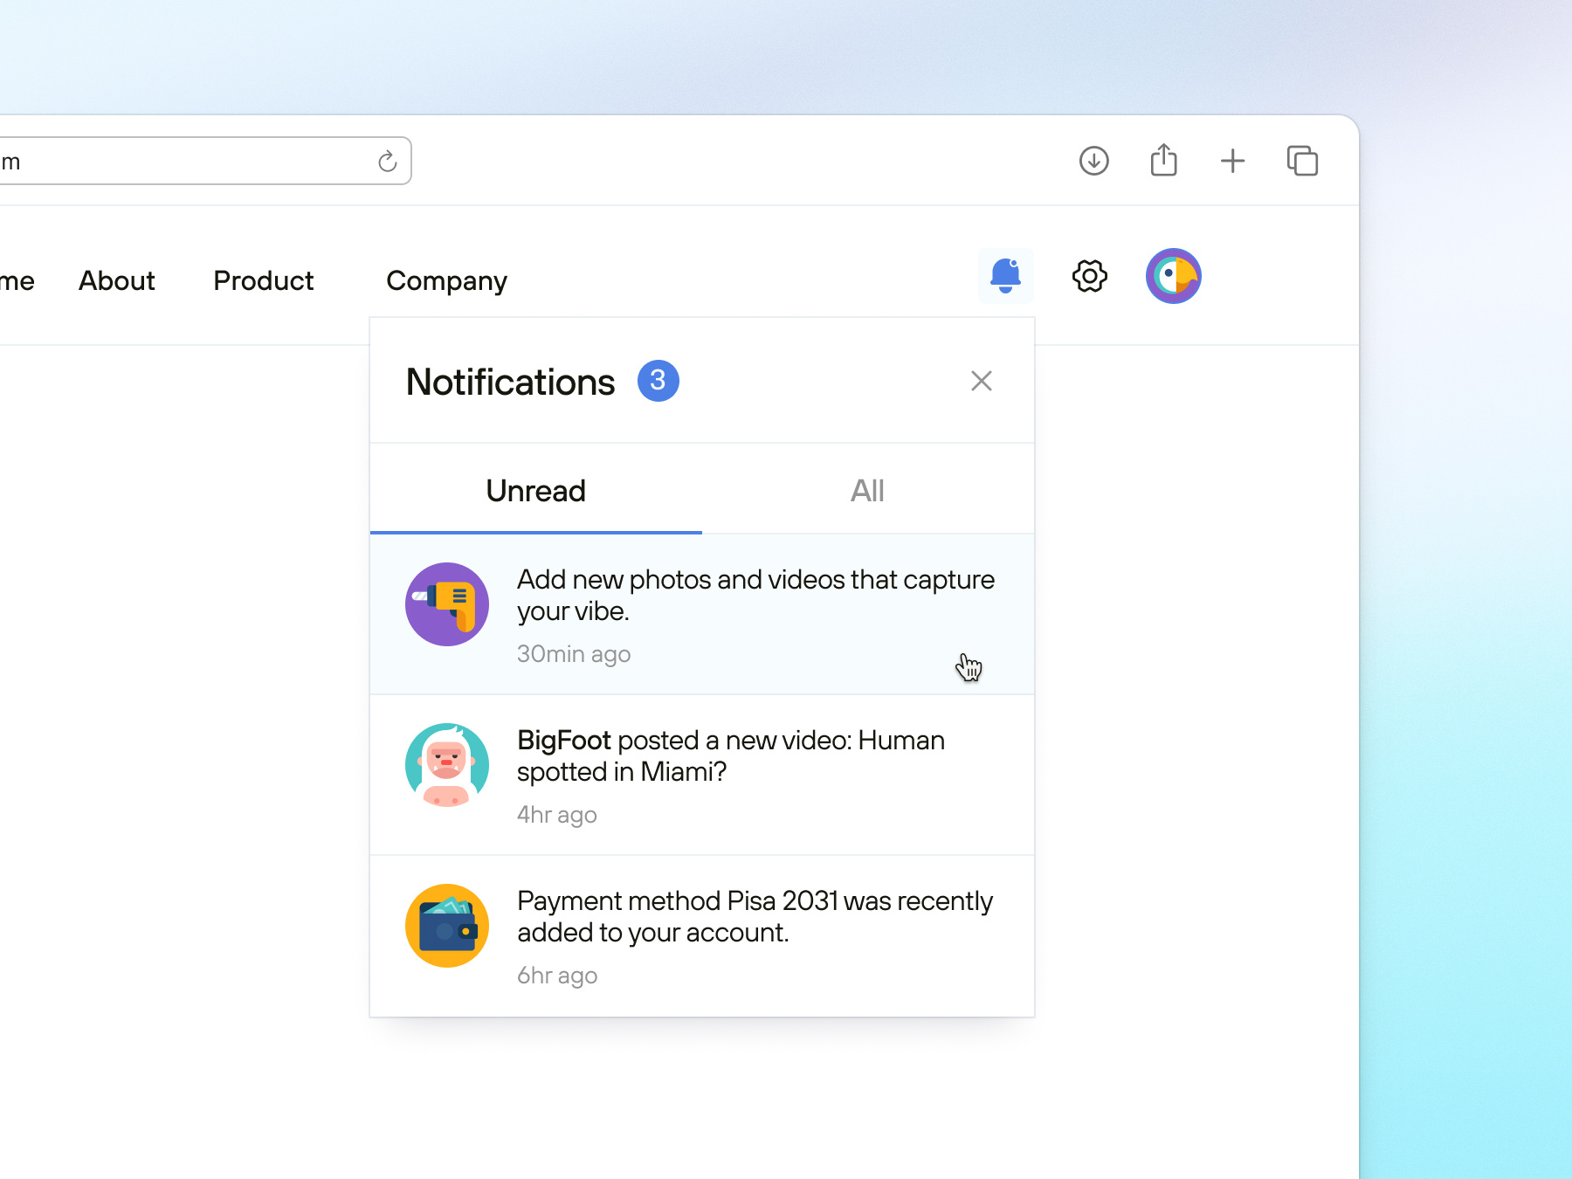The image size is (1572, 1179).
Task: Select the Unread notifications tab
Action: tap(535, 490)
